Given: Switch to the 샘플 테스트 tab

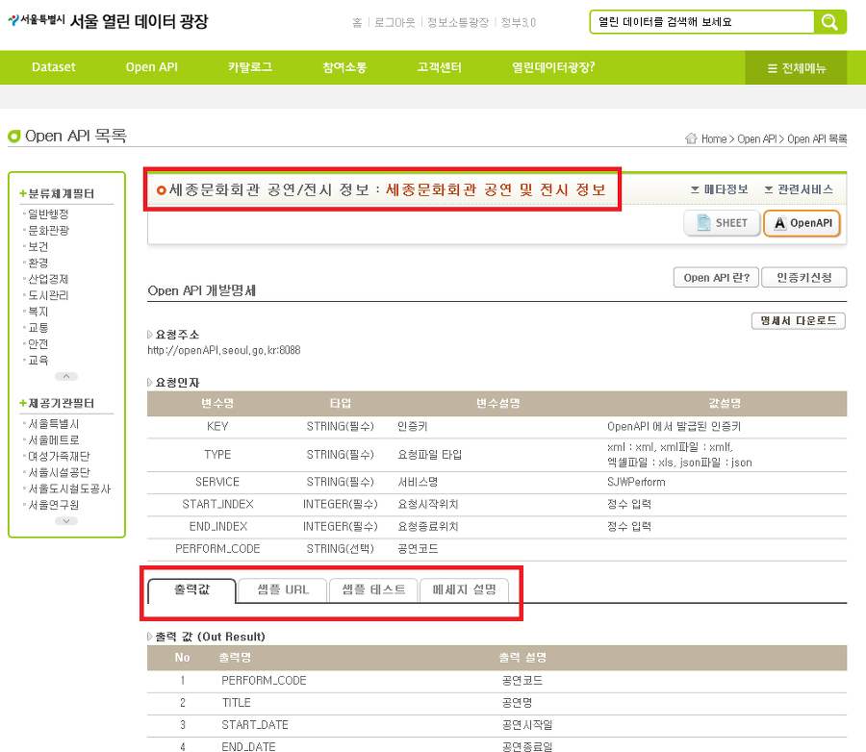Looking at the screenshot, I should click(x=373, y=589).
